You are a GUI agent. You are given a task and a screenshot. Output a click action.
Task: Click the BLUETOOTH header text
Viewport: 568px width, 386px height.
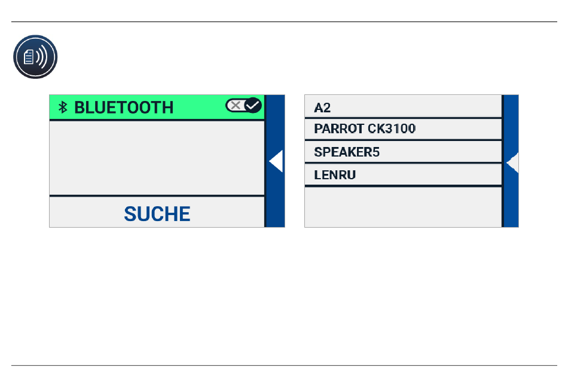(x=124, y=108)
